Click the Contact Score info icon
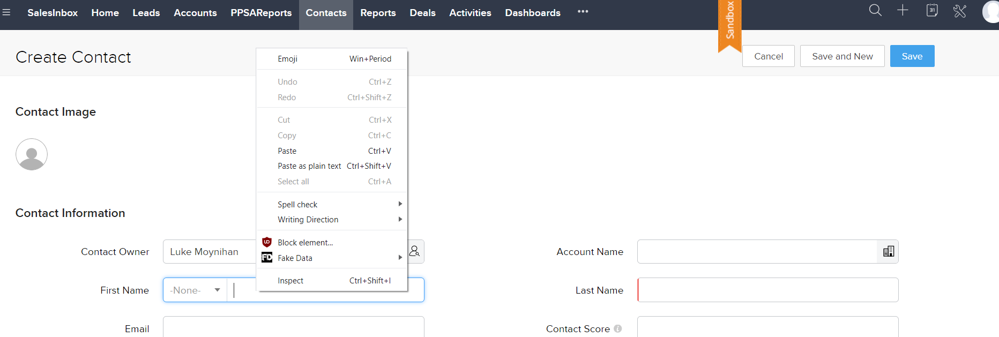Image resolution: width=999 pixels, height=337 pixels. tap(618, 328)
